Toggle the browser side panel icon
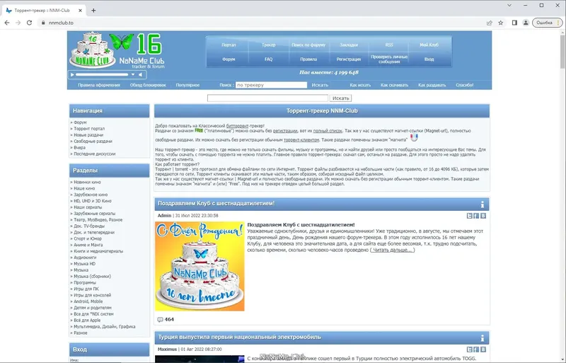This screenshot has width=566, height=363. pyautogui.click(x=514, y=23)
